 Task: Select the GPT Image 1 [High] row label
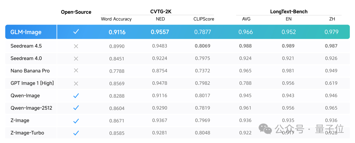click(32, 83)
